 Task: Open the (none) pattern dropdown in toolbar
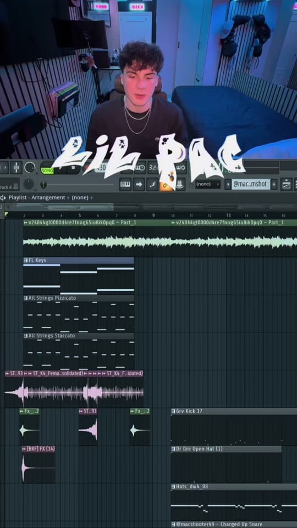[x=208, y=184]
